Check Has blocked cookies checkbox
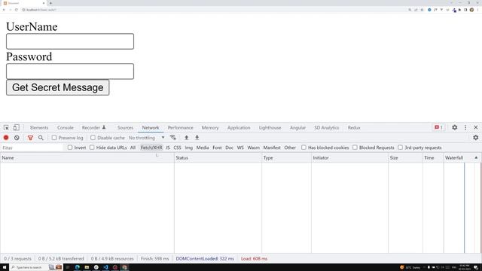This screenshot has height=271, width=482. coord(304,148)
